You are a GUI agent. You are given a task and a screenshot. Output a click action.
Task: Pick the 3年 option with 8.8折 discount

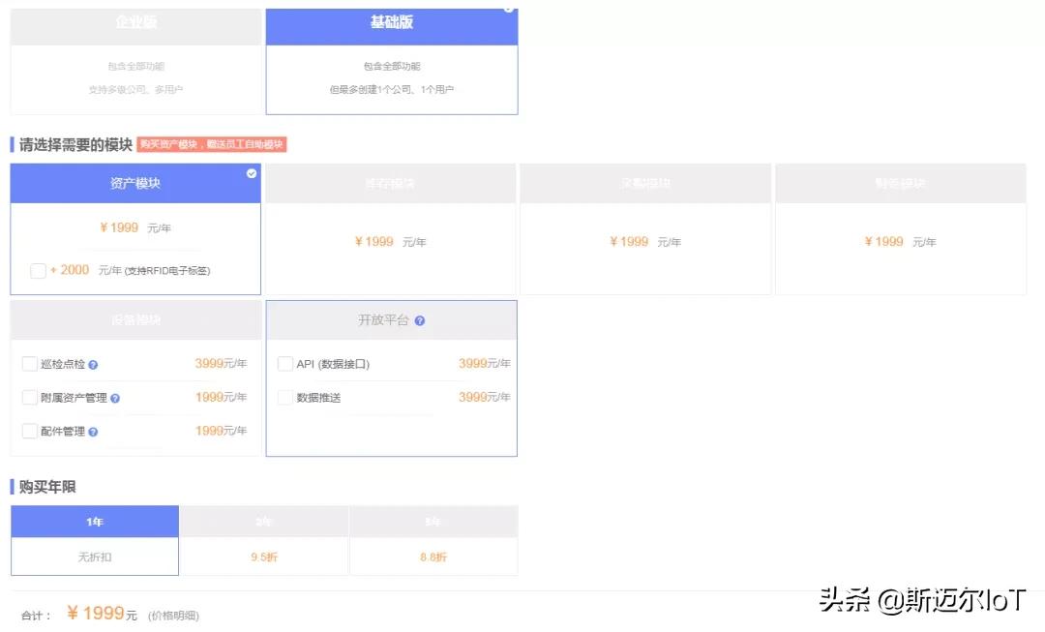[433, 522]
